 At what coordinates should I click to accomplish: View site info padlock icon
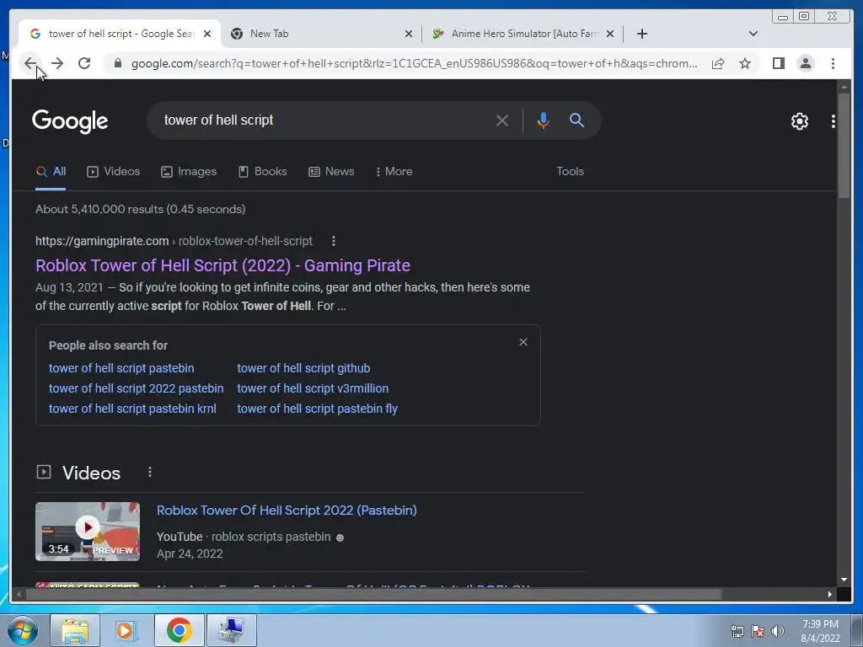[117, 63]
